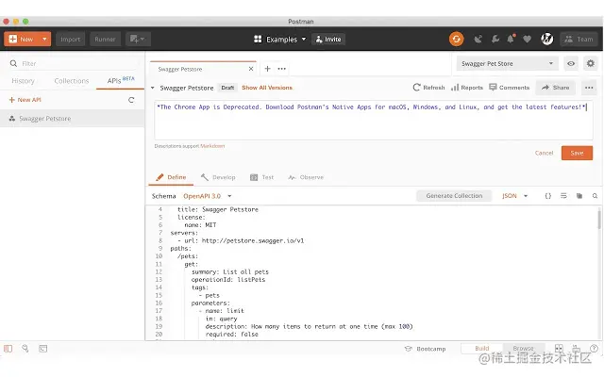Select Swagger Petstore in APIs list
Screen dimensions: 604x377
click(72, 119)
